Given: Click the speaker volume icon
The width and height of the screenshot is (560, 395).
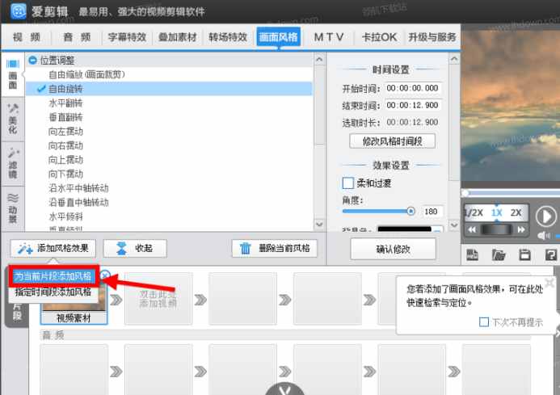Looking at the screenshot, I should click(x=544, y=235).
